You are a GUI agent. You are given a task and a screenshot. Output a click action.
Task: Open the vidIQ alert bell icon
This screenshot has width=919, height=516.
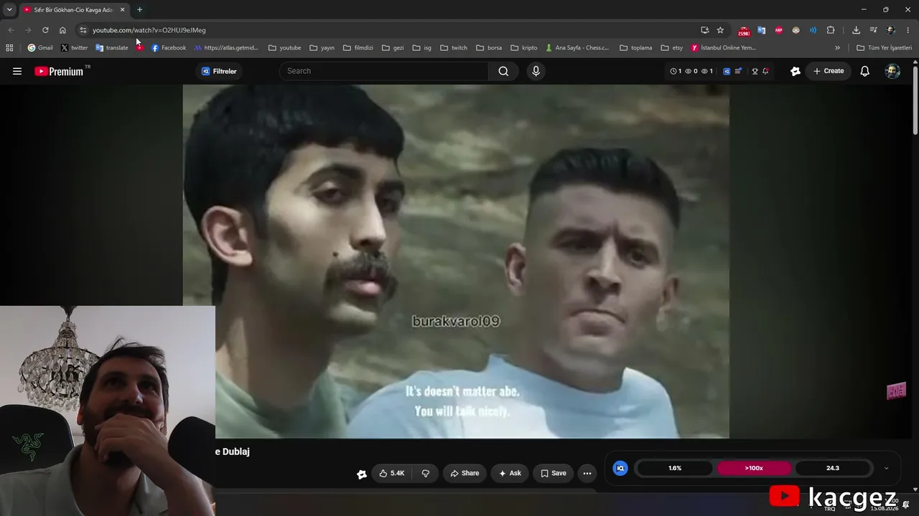(x=765, y=71)
